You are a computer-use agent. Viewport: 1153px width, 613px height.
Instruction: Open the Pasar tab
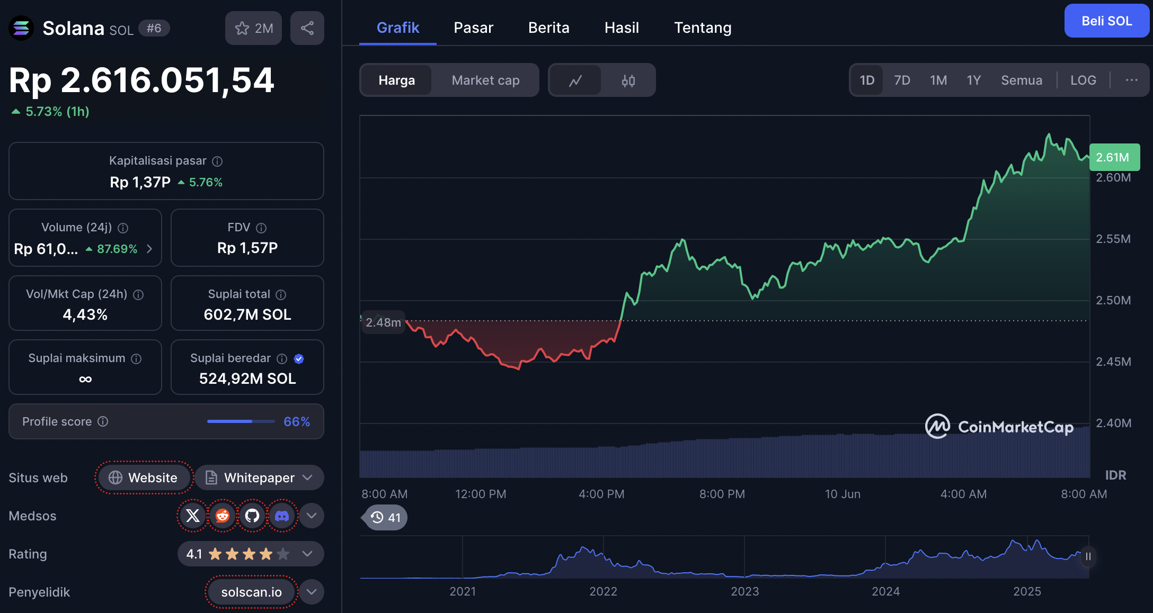(x=473, y=28)
